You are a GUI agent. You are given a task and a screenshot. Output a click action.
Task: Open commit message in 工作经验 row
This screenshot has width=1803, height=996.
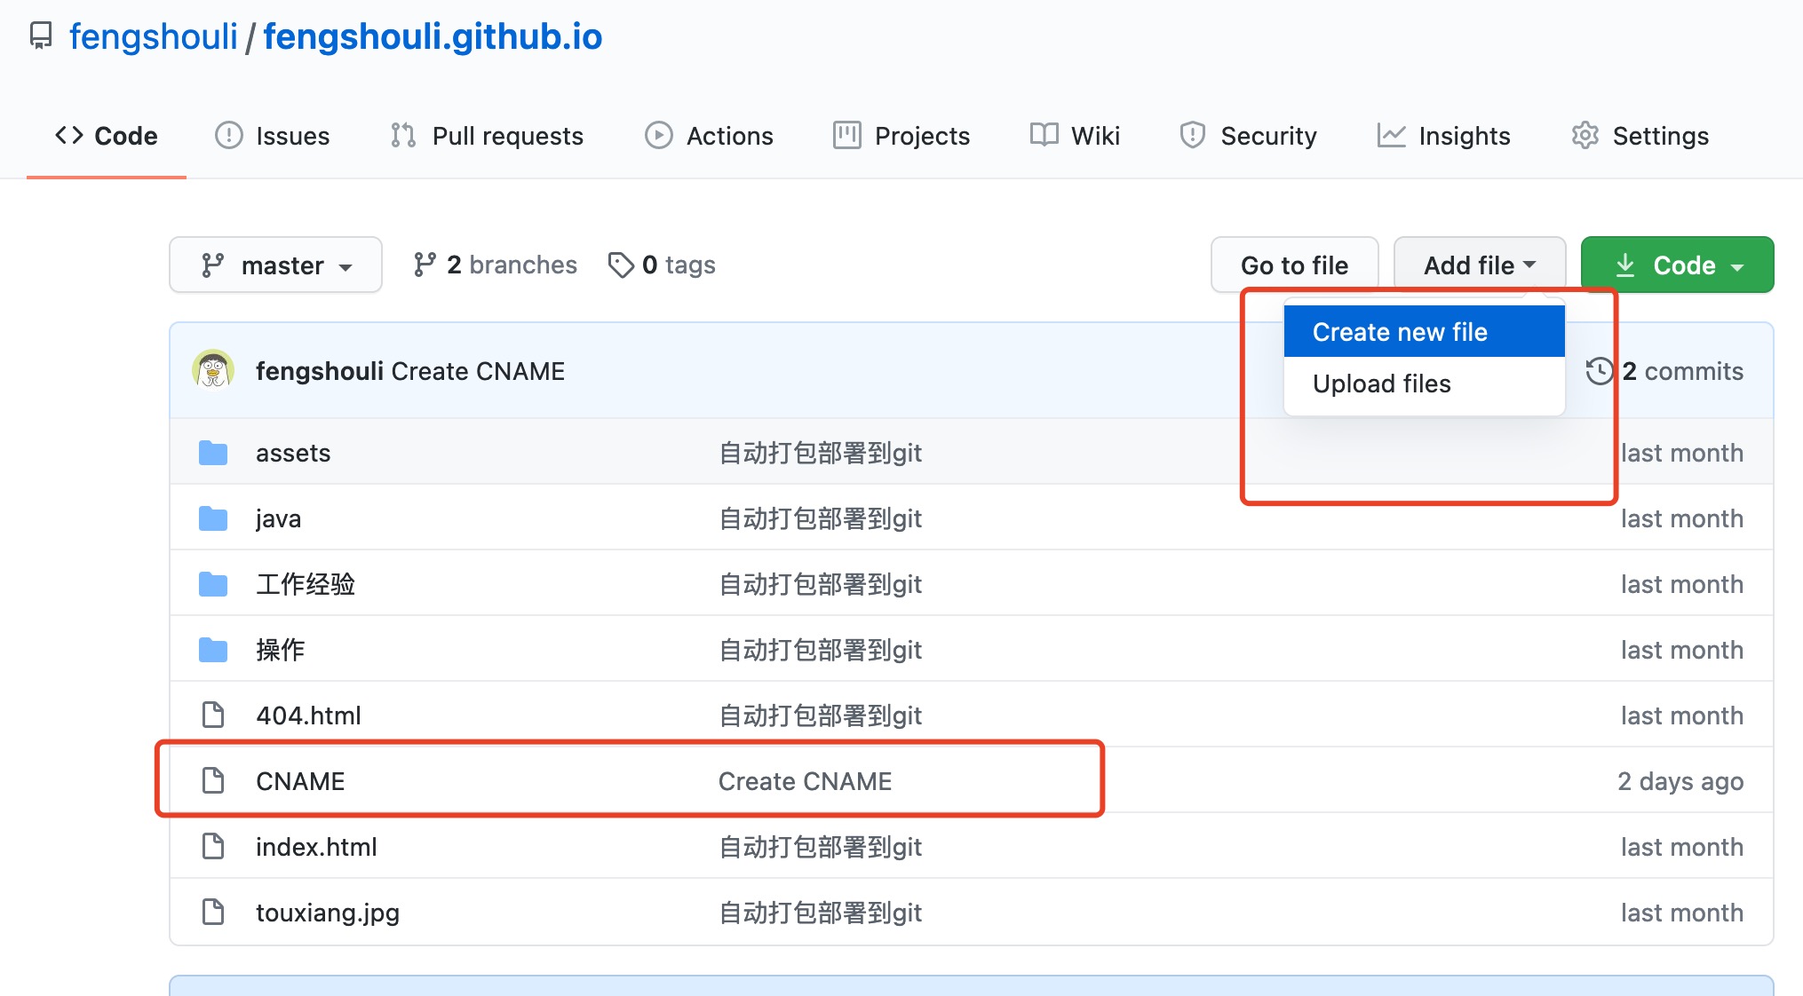pyautogui.click(x=820, y=584)
